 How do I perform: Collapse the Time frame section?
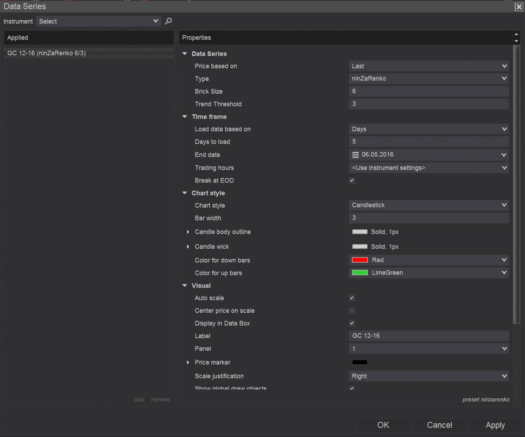[185, 117]
